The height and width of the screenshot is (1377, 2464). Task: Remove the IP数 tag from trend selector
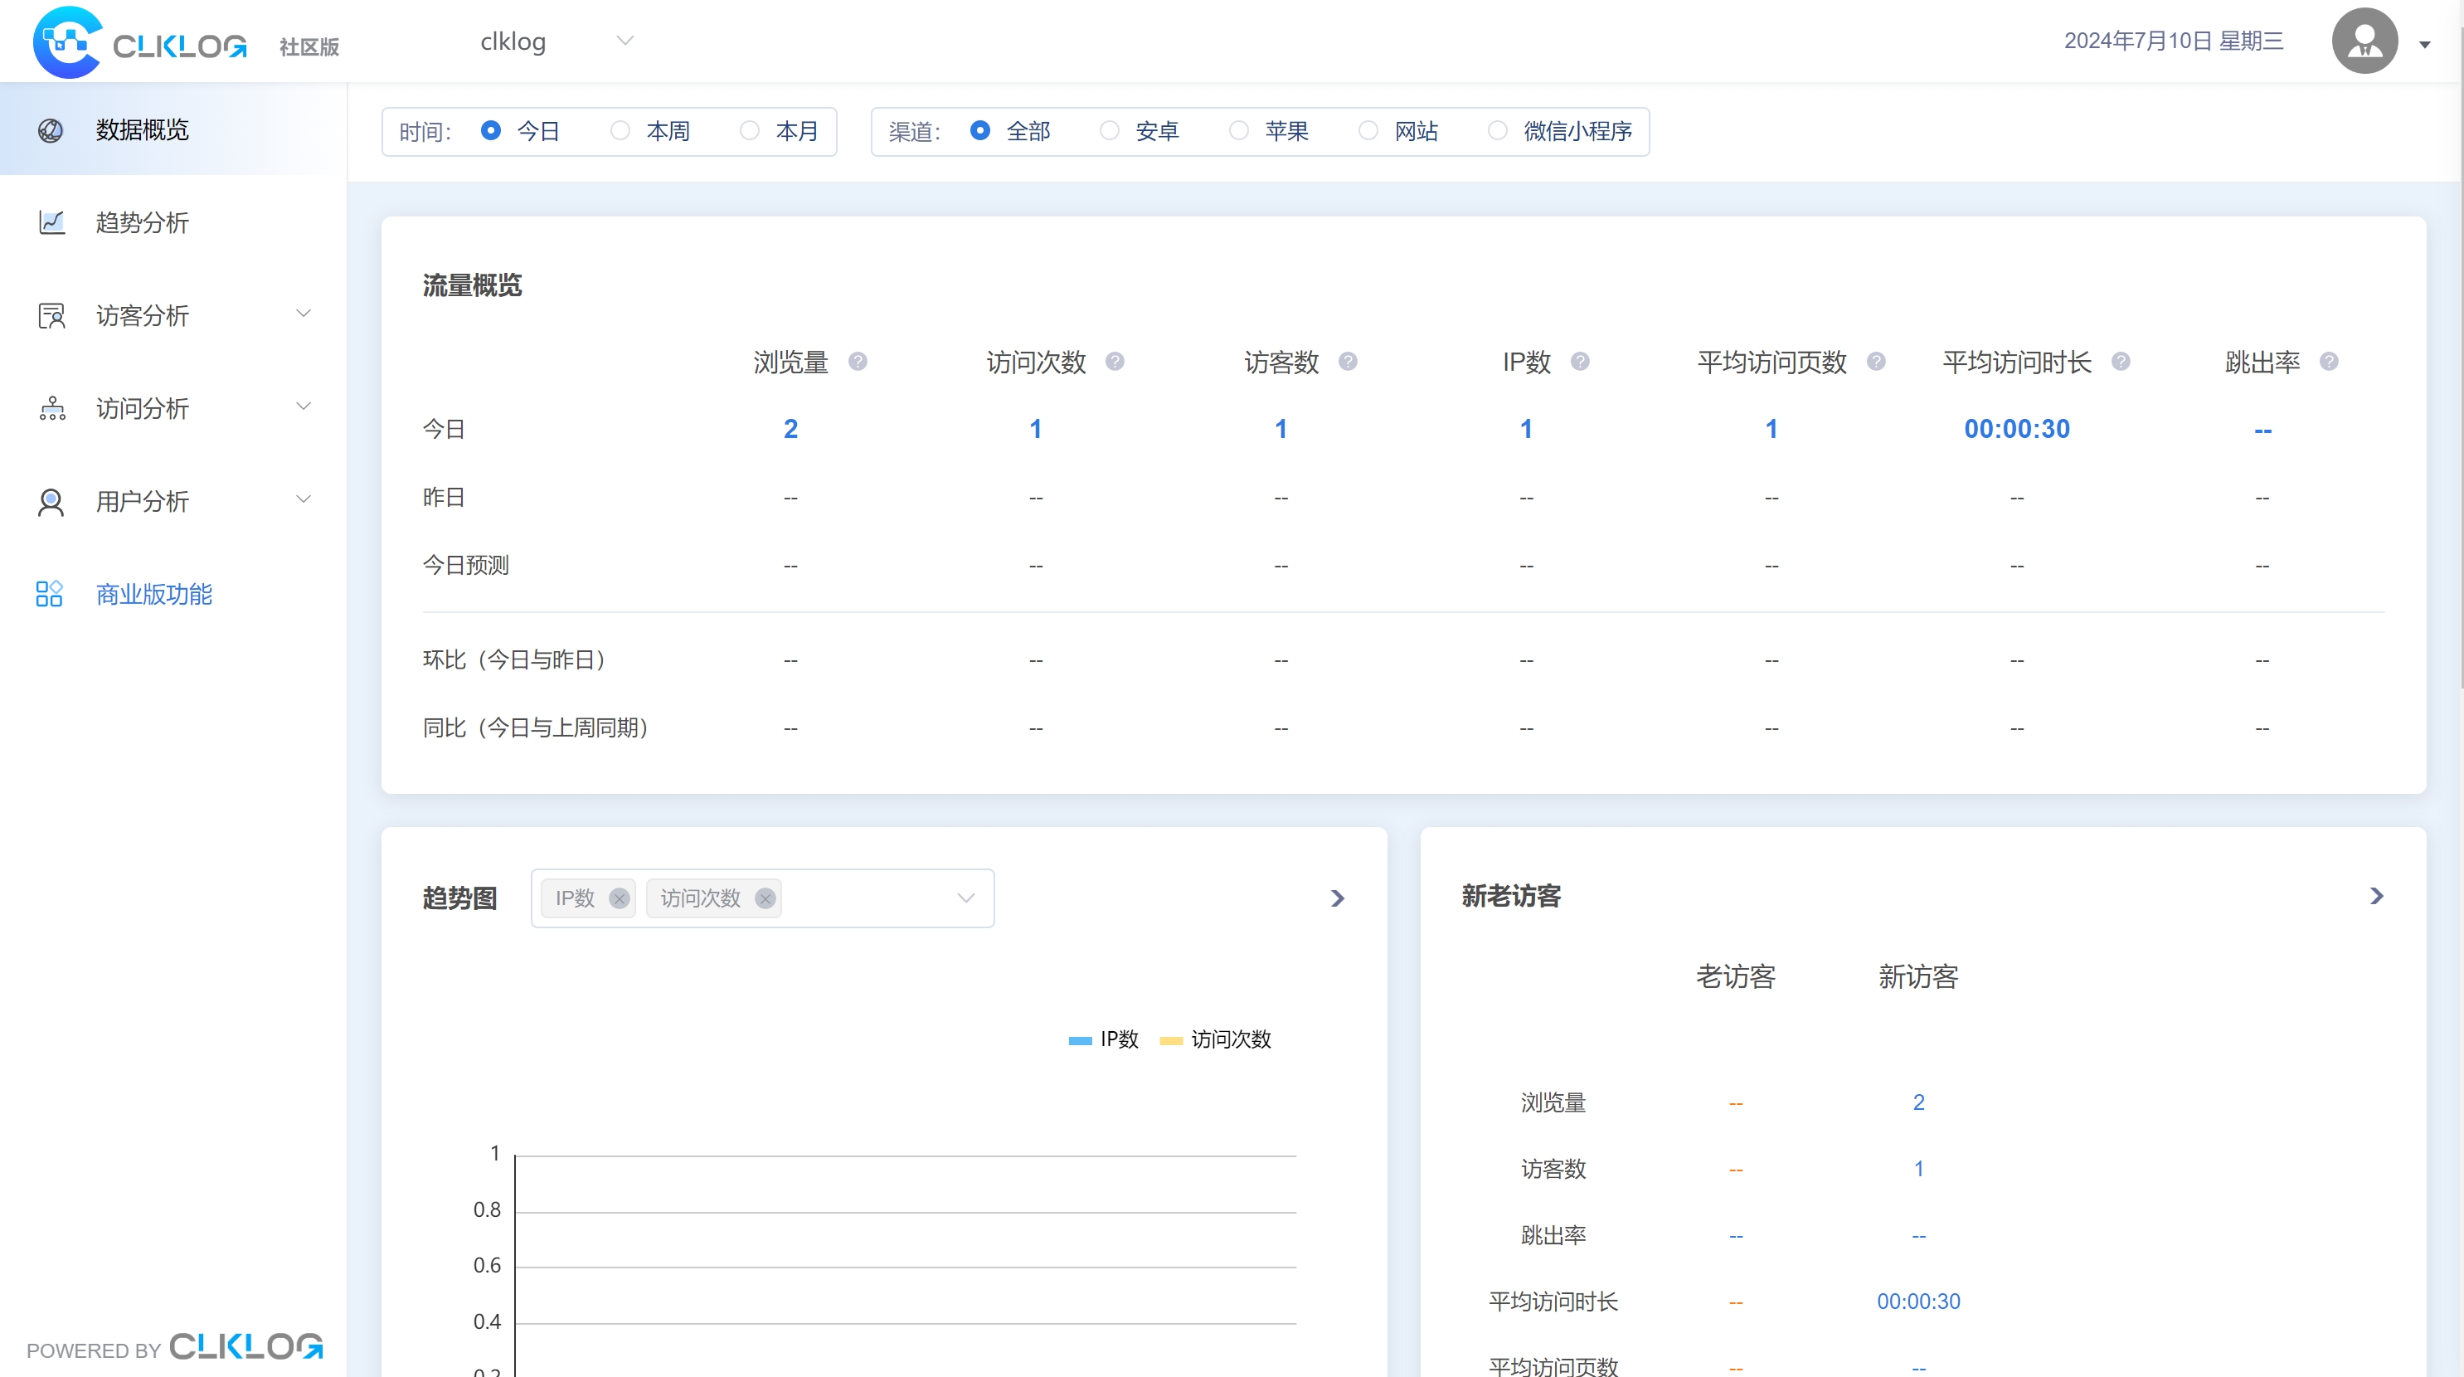coord(619,898)
